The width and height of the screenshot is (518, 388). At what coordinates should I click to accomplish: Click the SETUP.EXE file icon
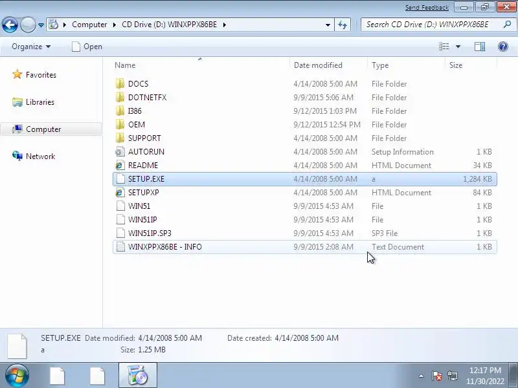pyautogui.click(x=120, y=178)
